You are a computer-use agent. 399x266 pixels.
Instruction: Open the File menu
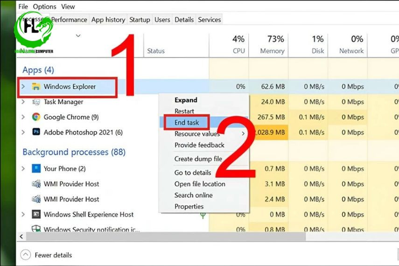coord(23,7)
